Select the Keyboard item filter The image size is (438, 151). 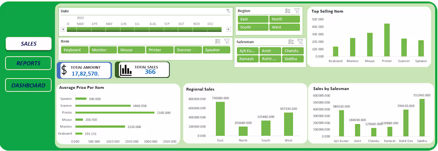(74, 50)
